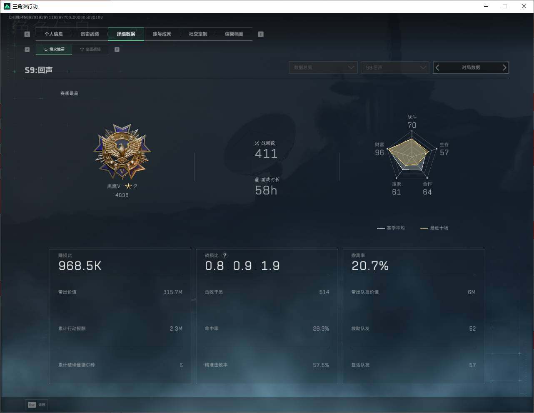
Task: Click the 生存 score 57
Action: pyautogui.click(x=444, y=153)
